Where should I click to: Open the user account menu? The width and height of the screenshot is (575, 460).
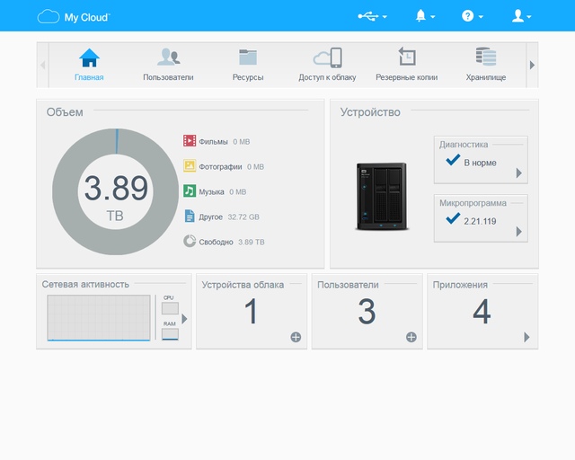520,16
